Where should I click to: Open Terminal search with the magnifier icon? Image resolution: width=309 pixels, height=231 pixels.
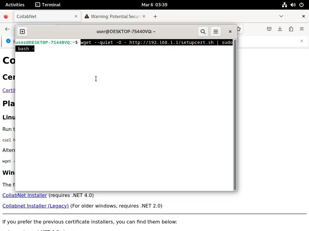pyautogui.click(x=203, y=32)
